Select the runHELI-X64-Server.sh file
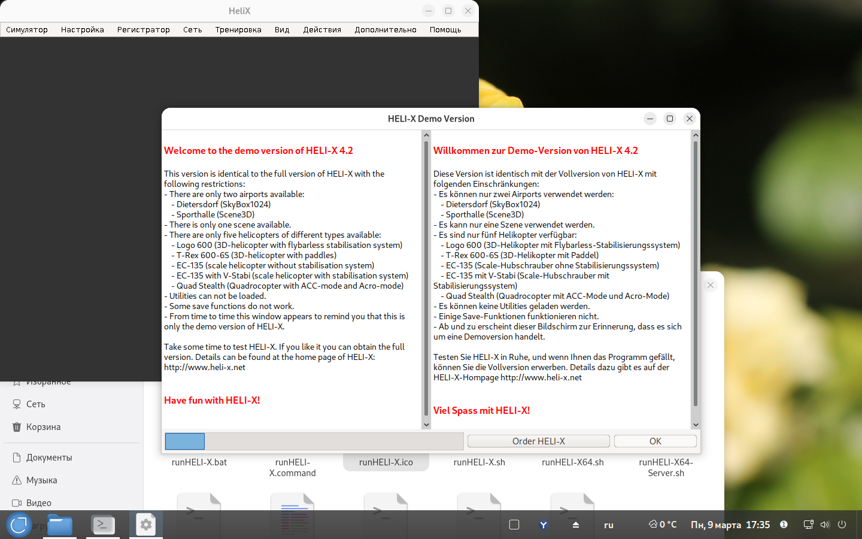This screenshot has height=539, width=862. coord(666,468)
